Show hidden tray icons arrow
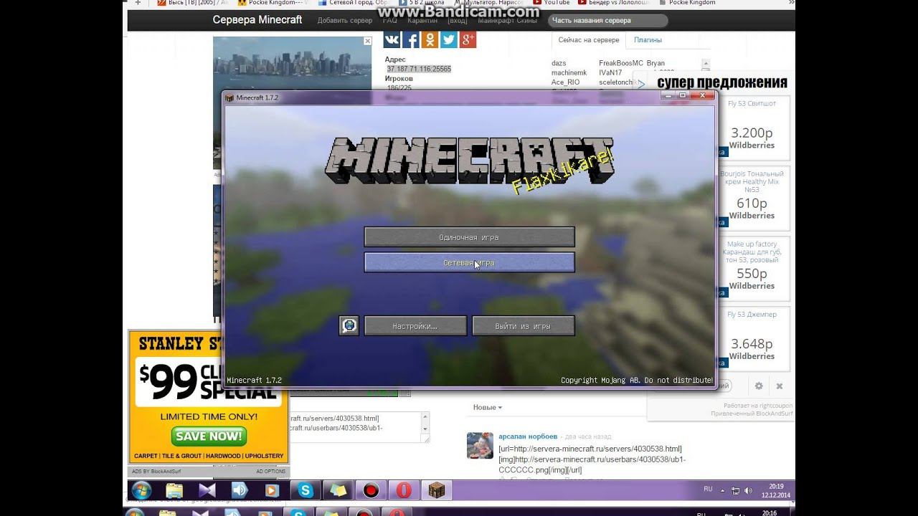 [721, 490]
